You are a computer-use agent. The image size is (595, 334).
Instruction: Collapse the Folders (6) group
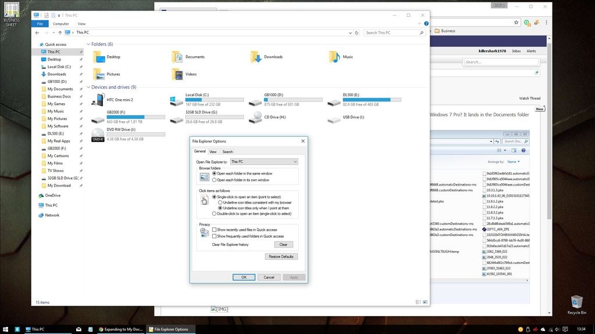[x=88, y=44]
